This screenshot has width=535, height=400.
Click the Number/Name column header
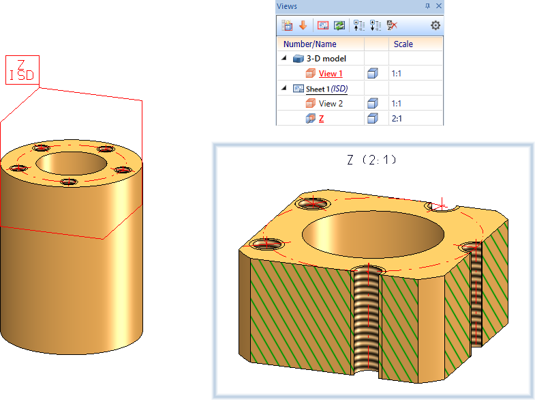(x=310, y=44)
